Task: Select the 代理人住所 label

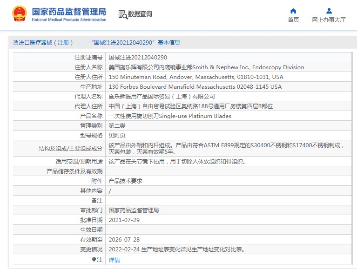Action: click(x=88, y=106)
